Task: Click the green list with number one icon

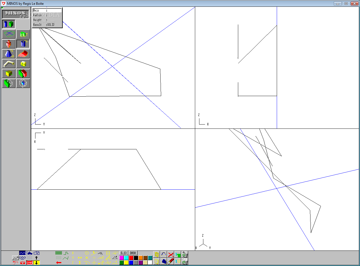Action: click(x=178, y=254)
